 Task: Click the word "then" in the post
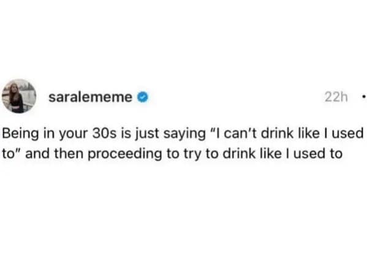click(69, 154)
